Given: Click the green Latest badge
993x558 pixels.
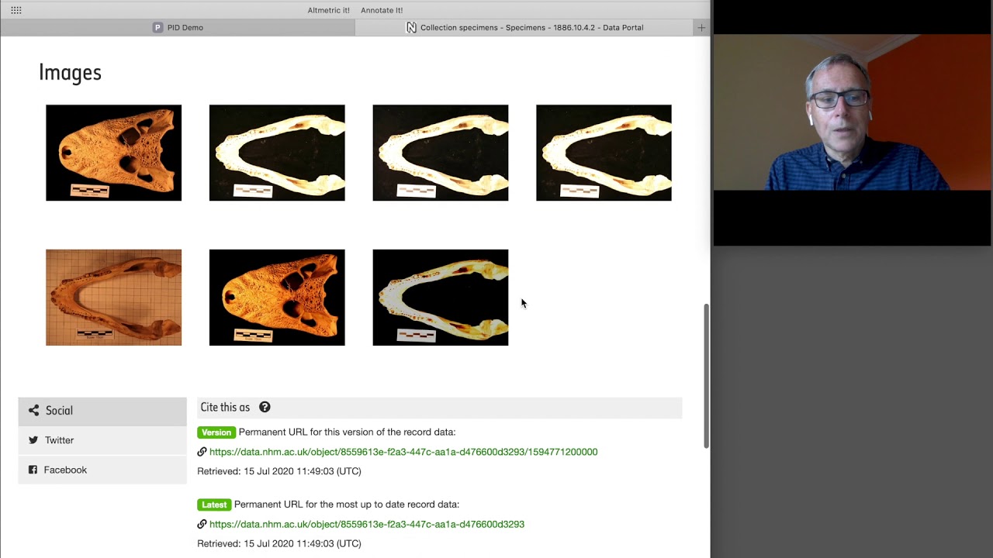Looking at the screenshot, I should click(x=214, y=505).
